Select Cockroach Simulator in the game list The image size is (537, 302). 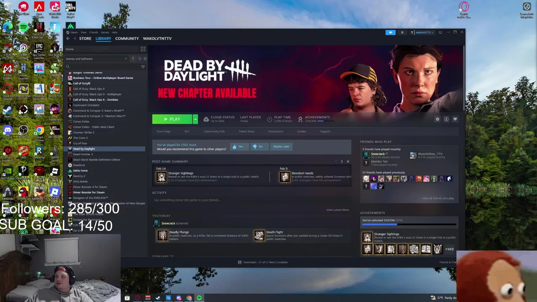coord(86,105)
